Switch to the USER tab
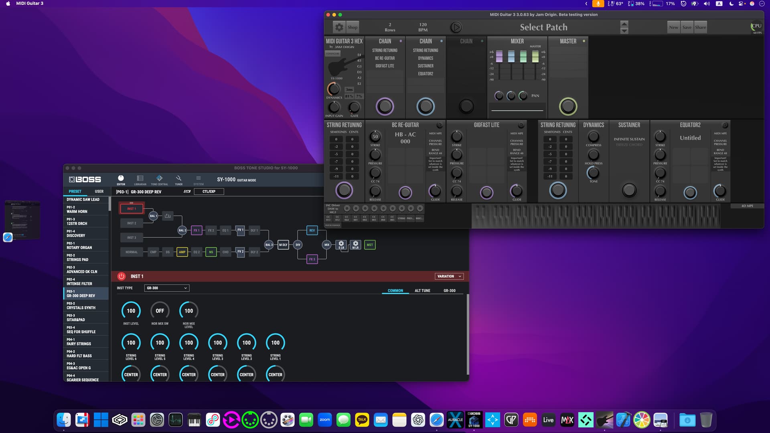Viewport: 770px width, 433px height. click(99, 192)
